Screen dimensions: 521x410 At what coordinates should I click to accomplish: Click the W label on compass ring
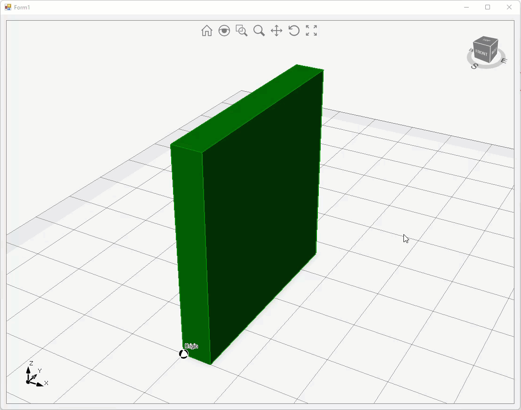coord(471,49)
